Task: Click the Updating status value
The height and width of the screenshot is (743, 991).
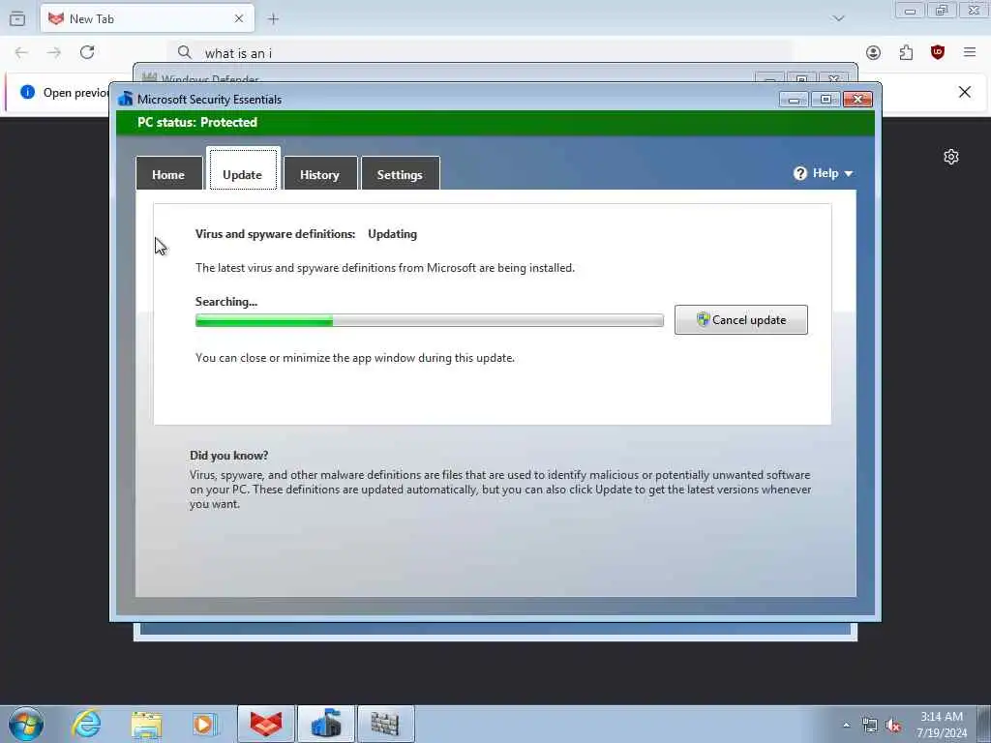Action: coord(393,234)
